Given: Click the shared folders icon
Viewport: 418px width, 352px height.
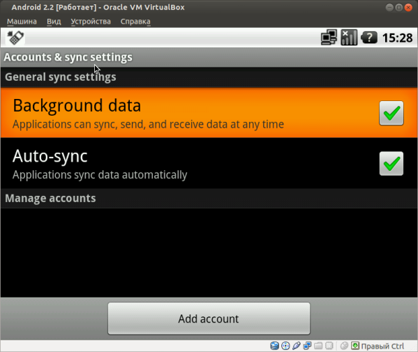Looking at the screenshot, I should [318, 346].
